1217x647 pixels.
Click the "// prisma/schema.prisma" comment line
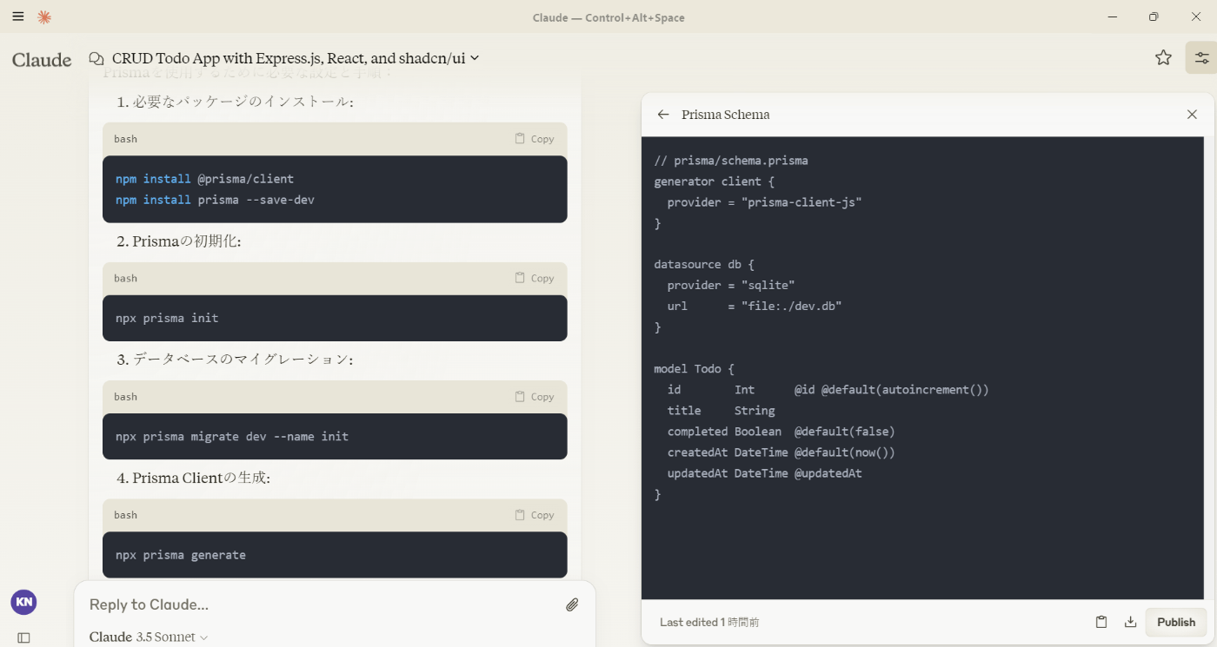point(731,161)
